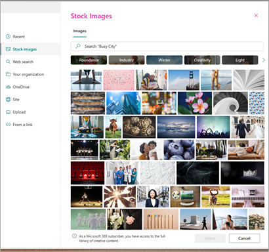Click the Web search magnifier icon
The width and height of the screenshot is (269, 252).
coord(8,62)
